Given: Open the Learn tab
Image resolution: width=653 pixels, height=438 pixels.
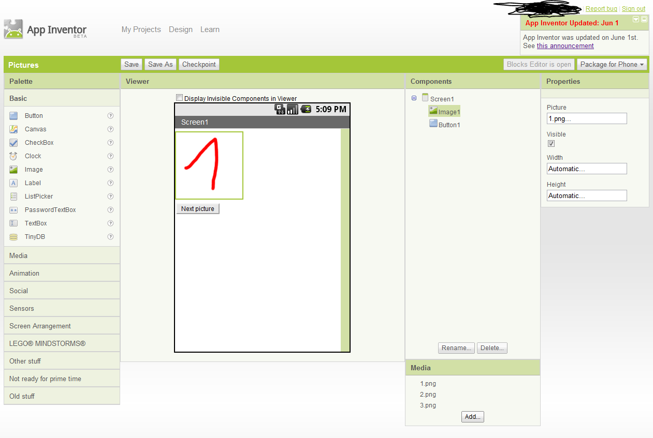Looking at the screenshot, I should pyautogui.click(x=210, y=29).
